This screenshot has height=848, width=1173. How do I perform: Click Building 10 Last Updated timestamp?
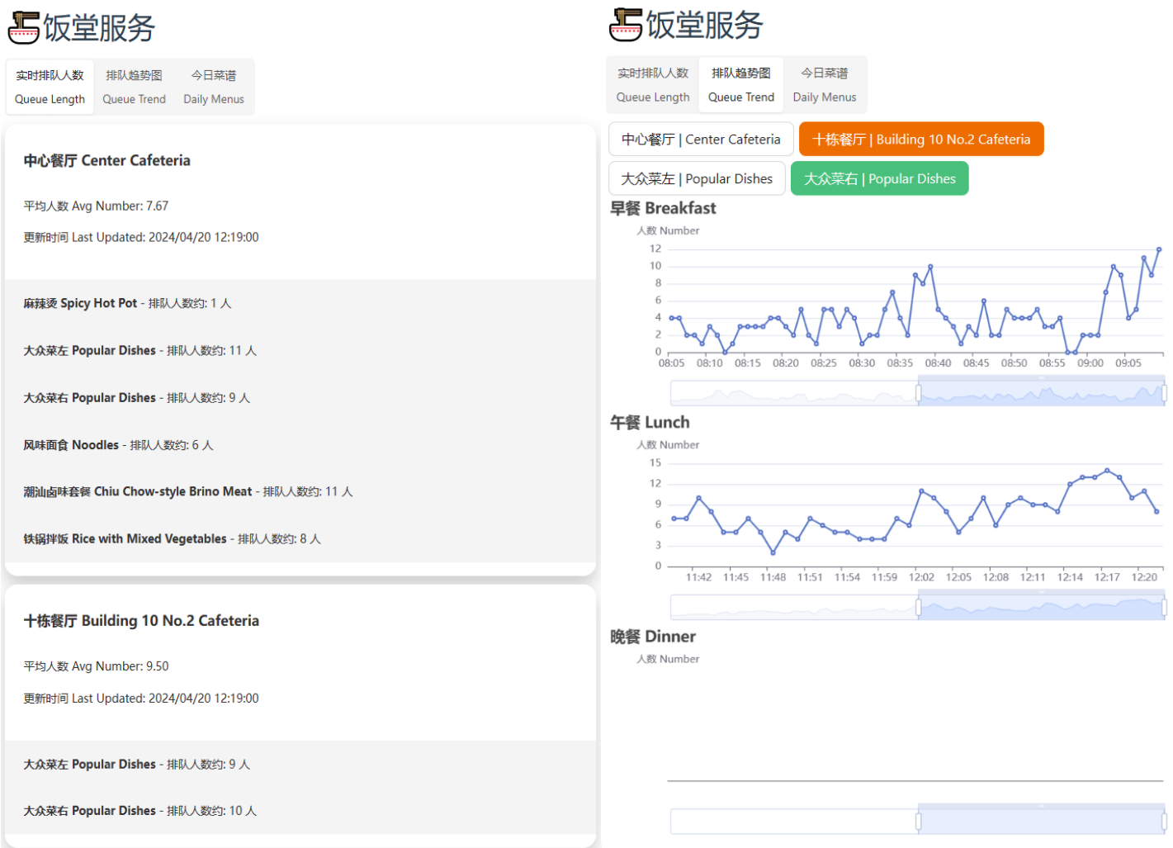141,699
